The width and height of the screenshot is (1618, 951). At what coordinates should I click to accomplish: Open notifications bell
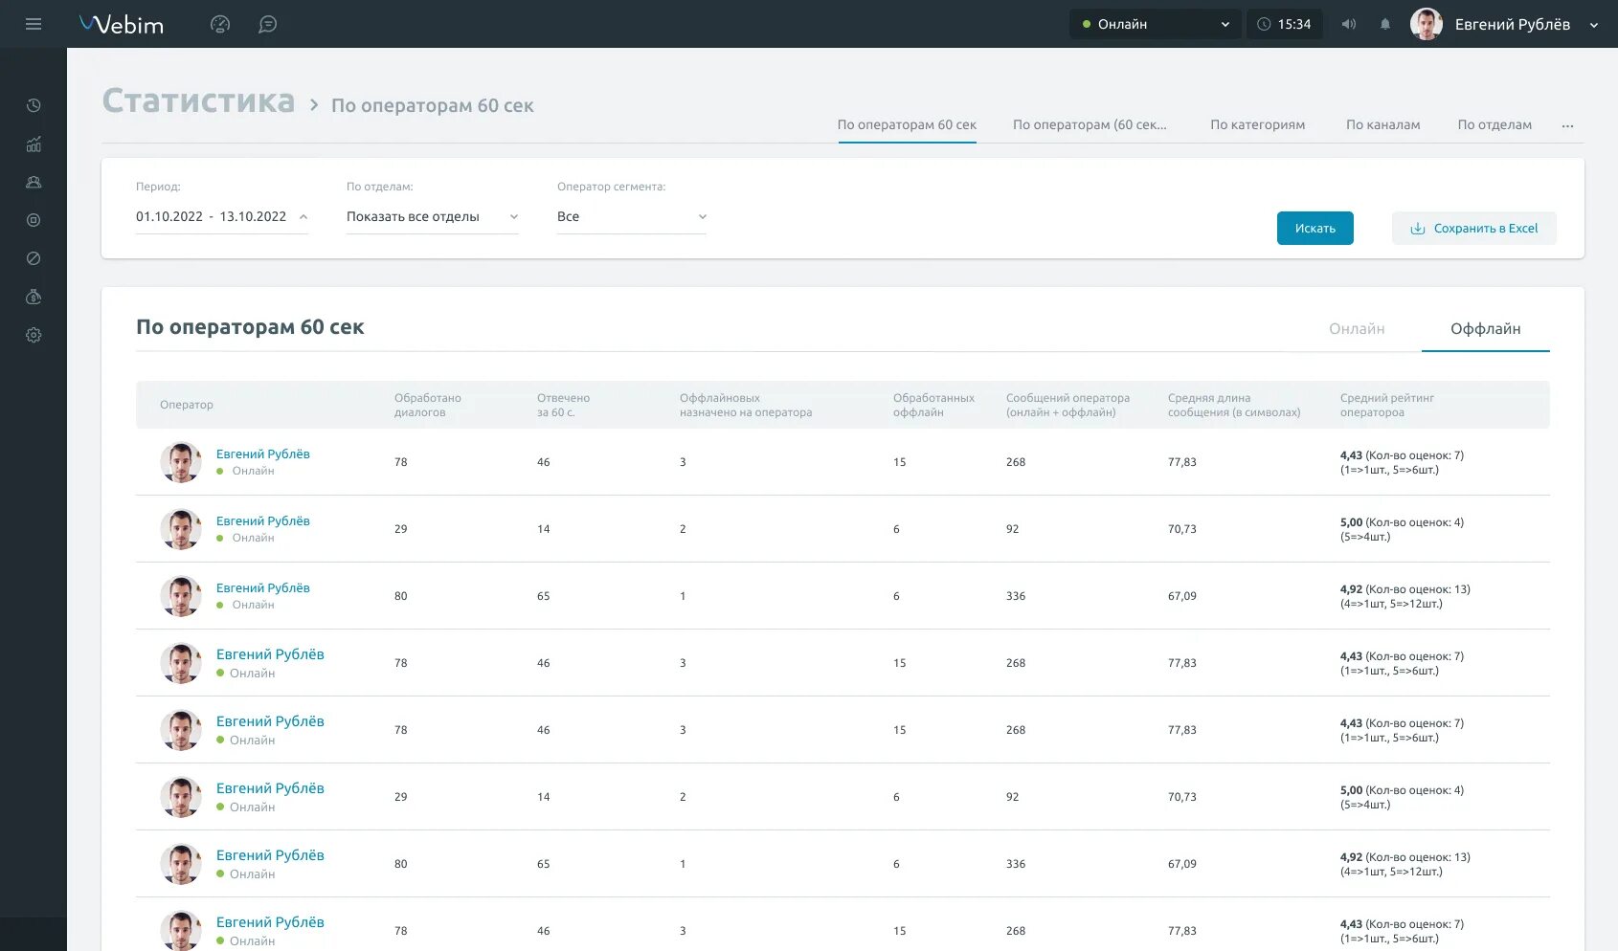pyautogui.click(x=1385, y=24)
